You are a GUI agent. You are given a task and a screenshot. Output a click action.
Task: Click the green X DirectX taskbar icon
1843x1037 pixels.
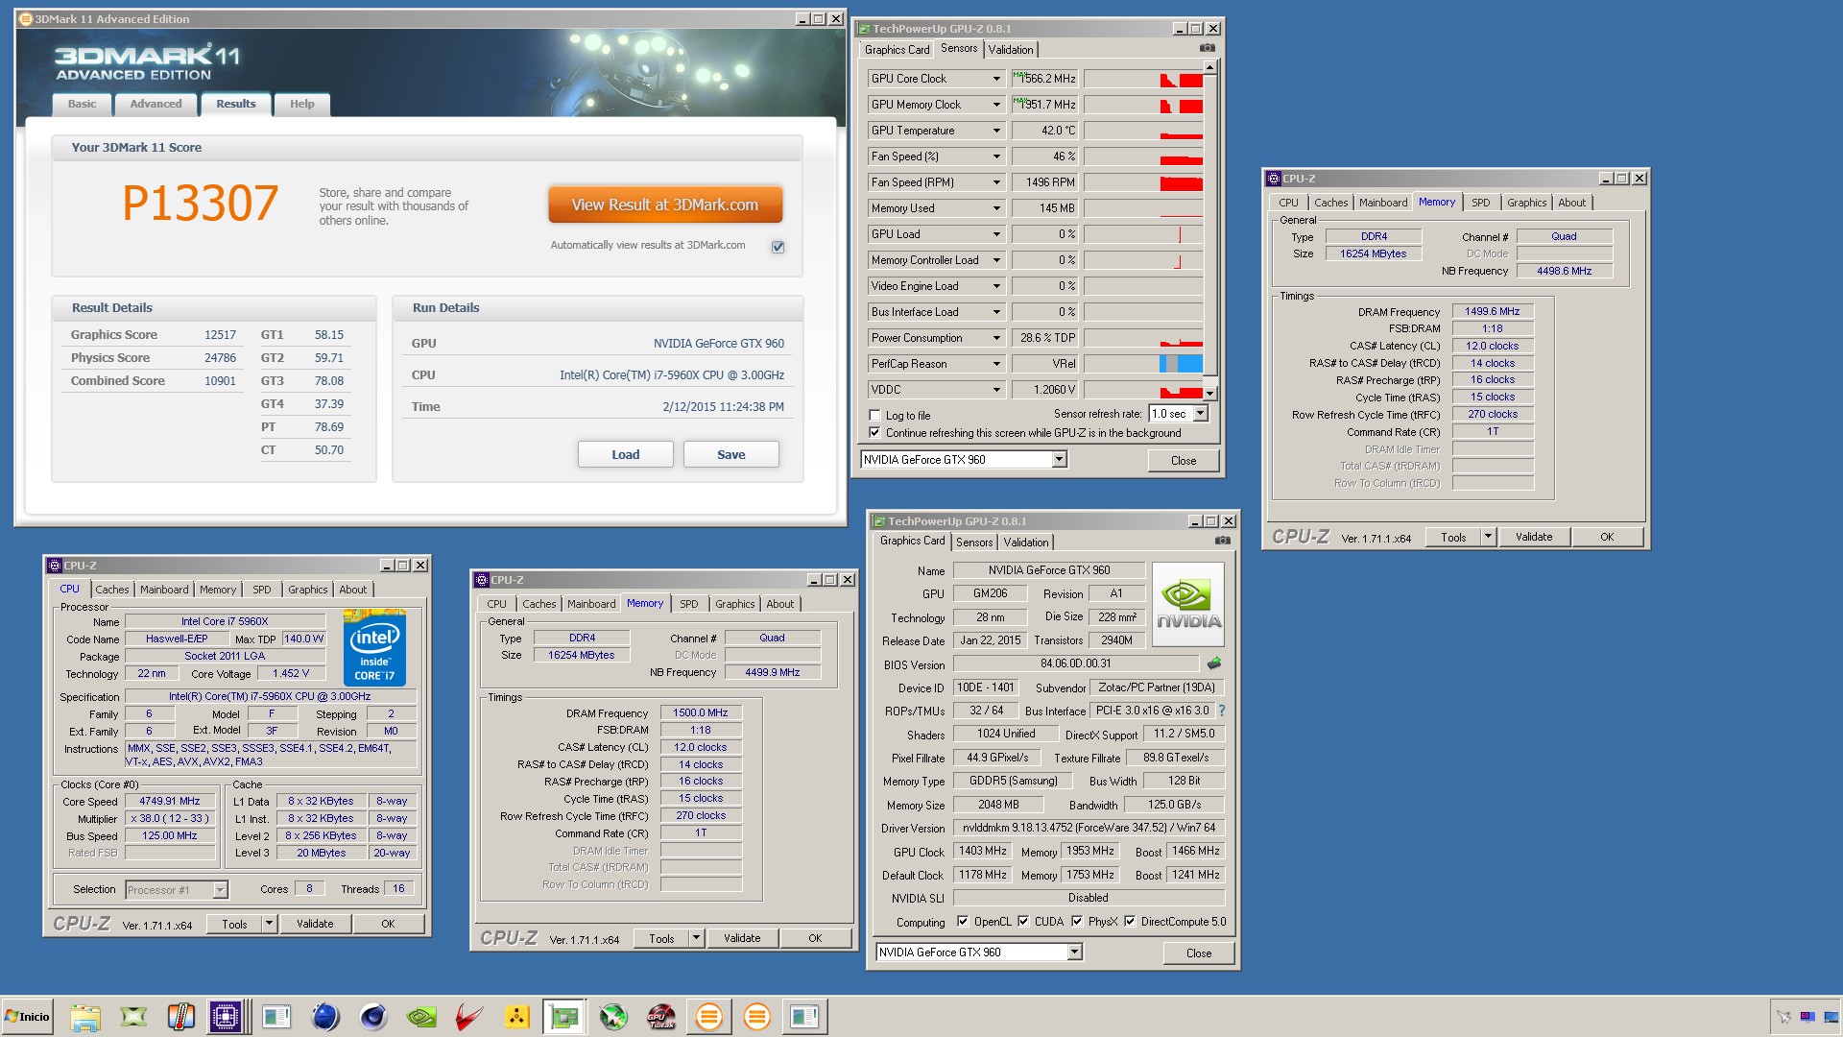coord(133,1017)
